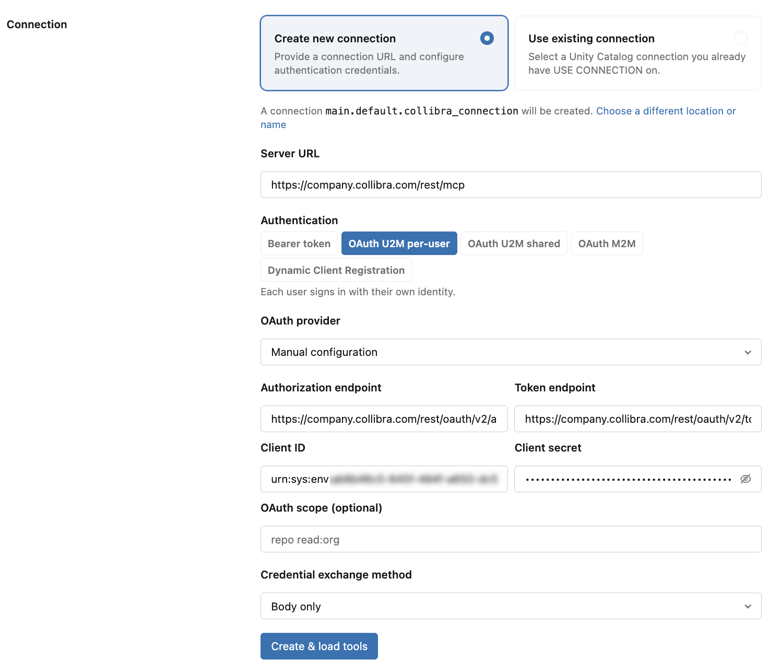781x671 pixels.
Task: Follow the Choose a different location or name link
Action: 666,111
